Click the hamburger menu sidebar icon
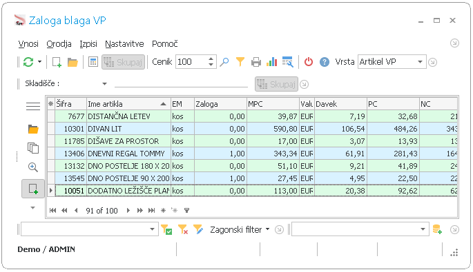 coord(33,106)
